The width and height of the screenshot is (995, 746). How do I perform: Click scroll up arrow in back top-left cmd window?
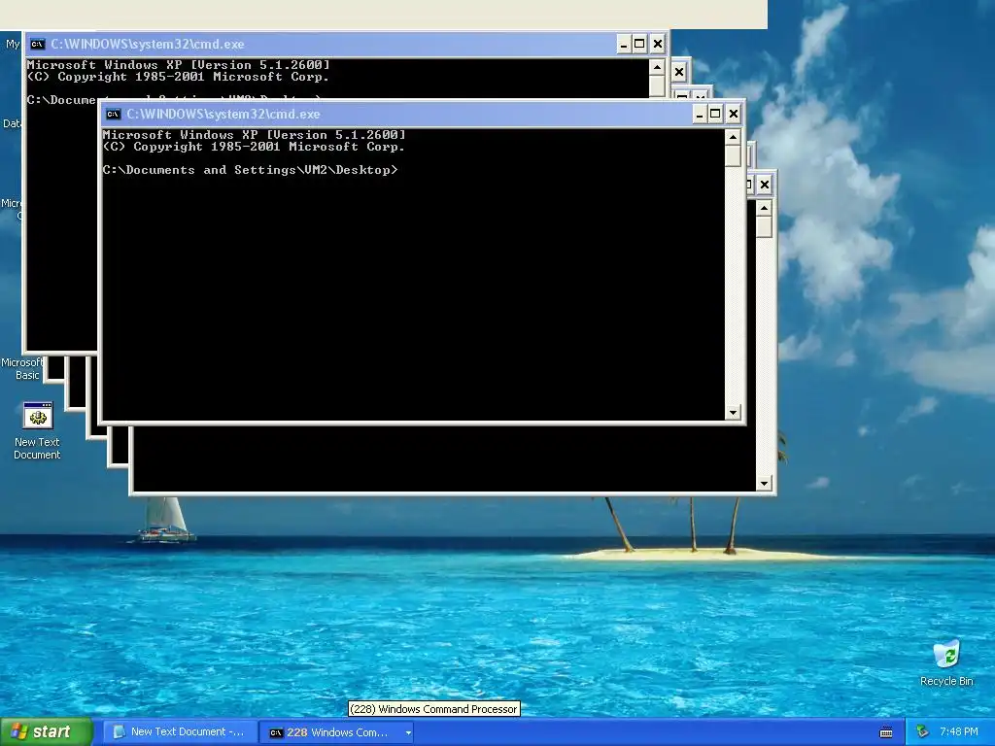[x=657, y=67]
